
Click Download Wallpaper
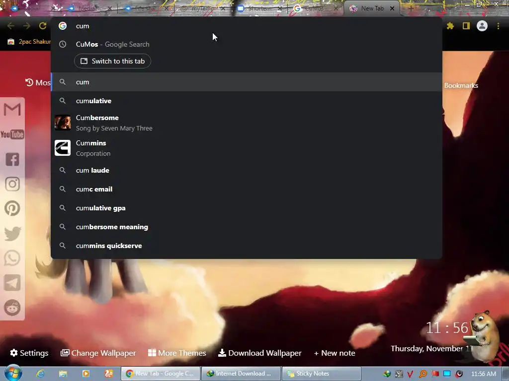pyautogui.click(x=259, y=353)
